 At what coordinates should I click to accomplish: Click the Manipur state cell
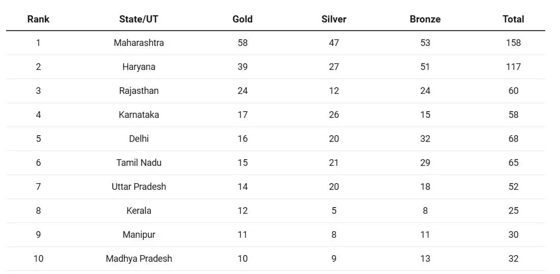point(139,234)
